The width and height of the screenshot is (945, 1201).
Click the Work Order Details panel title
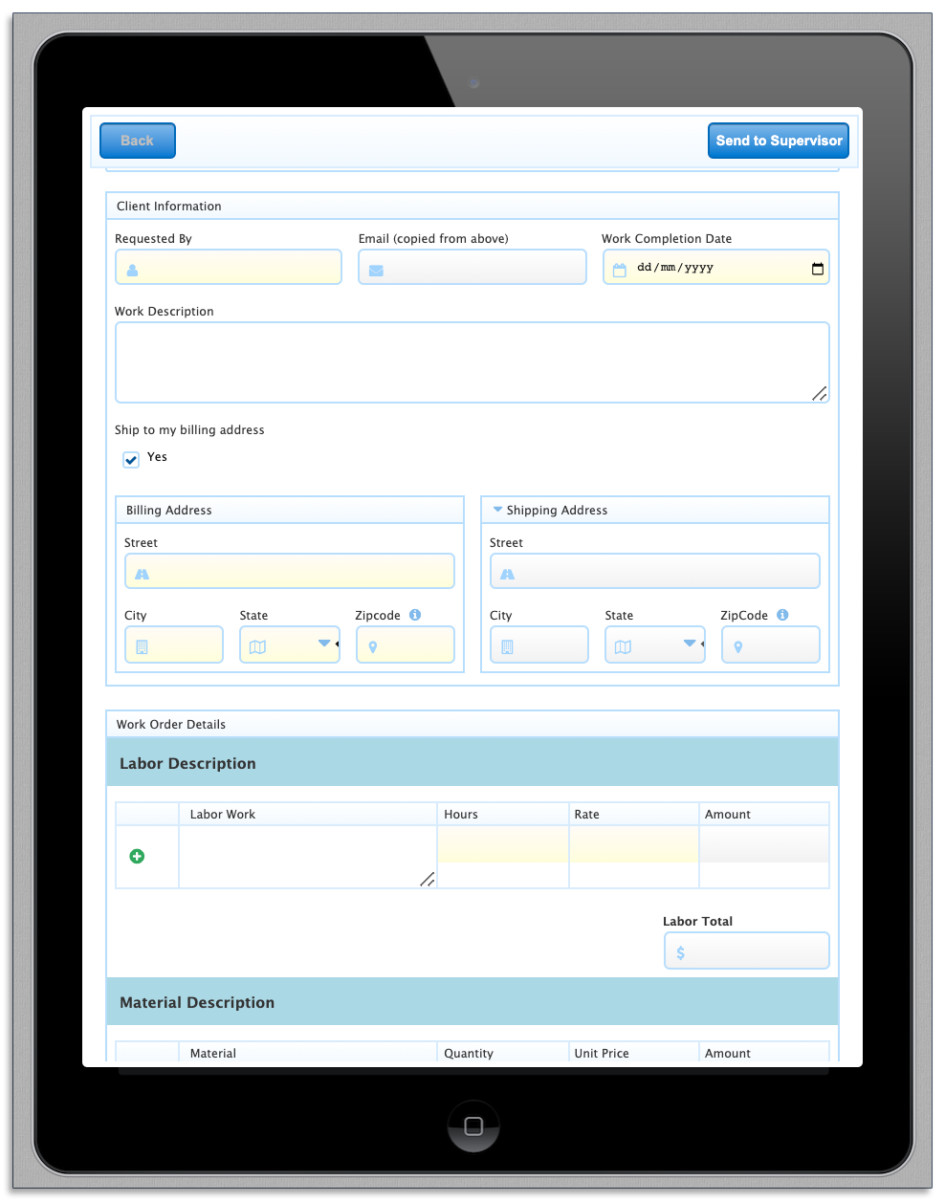coord(171,725)
